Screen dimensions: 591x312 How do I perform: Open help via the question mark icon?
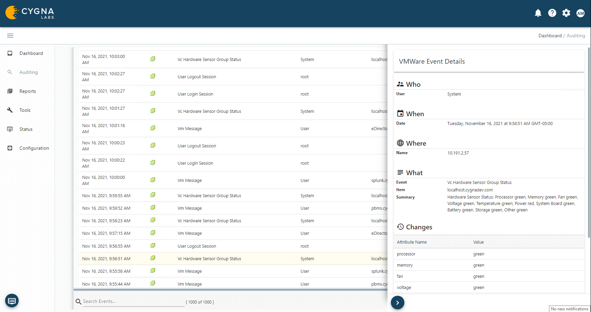pyautogui.click(x=552, y=13)
